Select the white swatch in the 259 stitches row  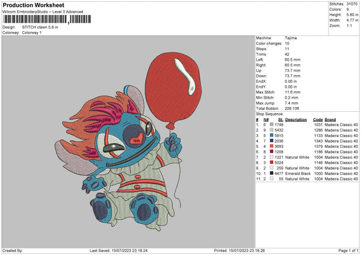(272, 168)
